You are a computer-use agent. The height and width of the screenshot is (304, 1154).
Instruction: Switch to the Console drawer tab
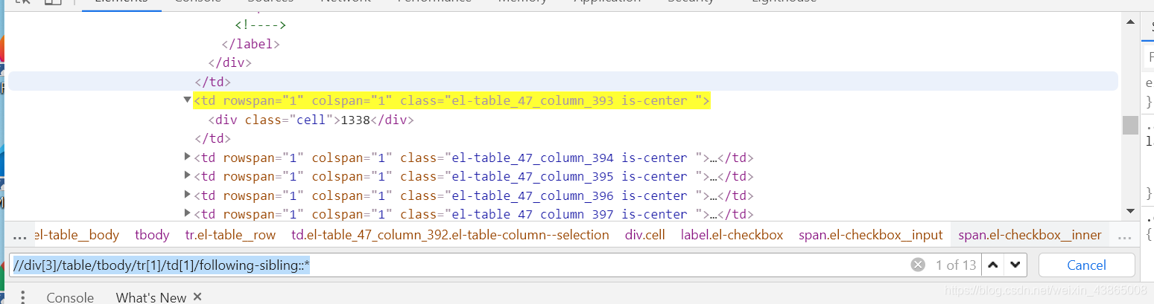pyautogui.click(x=70, y=297)
